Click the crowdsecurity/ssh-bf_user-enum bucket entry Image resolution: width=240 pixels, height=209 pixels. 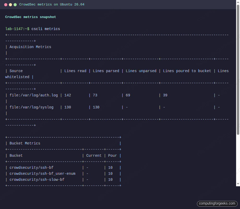[42, 173]
